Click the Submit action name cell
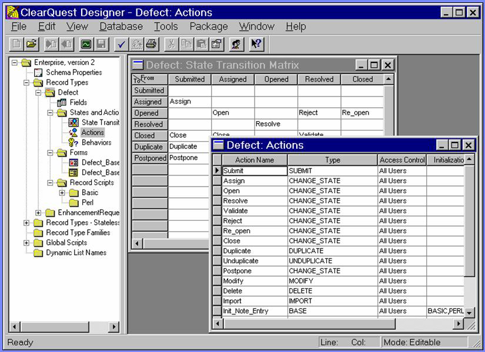Screen dimensions: 485x352 pyautogui.click(x=255, y=171)
